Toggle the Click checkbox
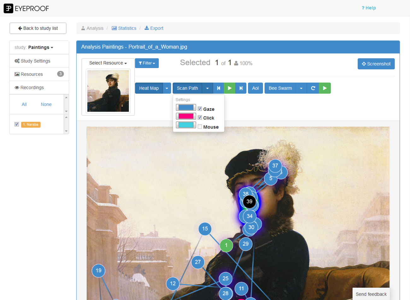410x300 pixels. click(200, 118)
